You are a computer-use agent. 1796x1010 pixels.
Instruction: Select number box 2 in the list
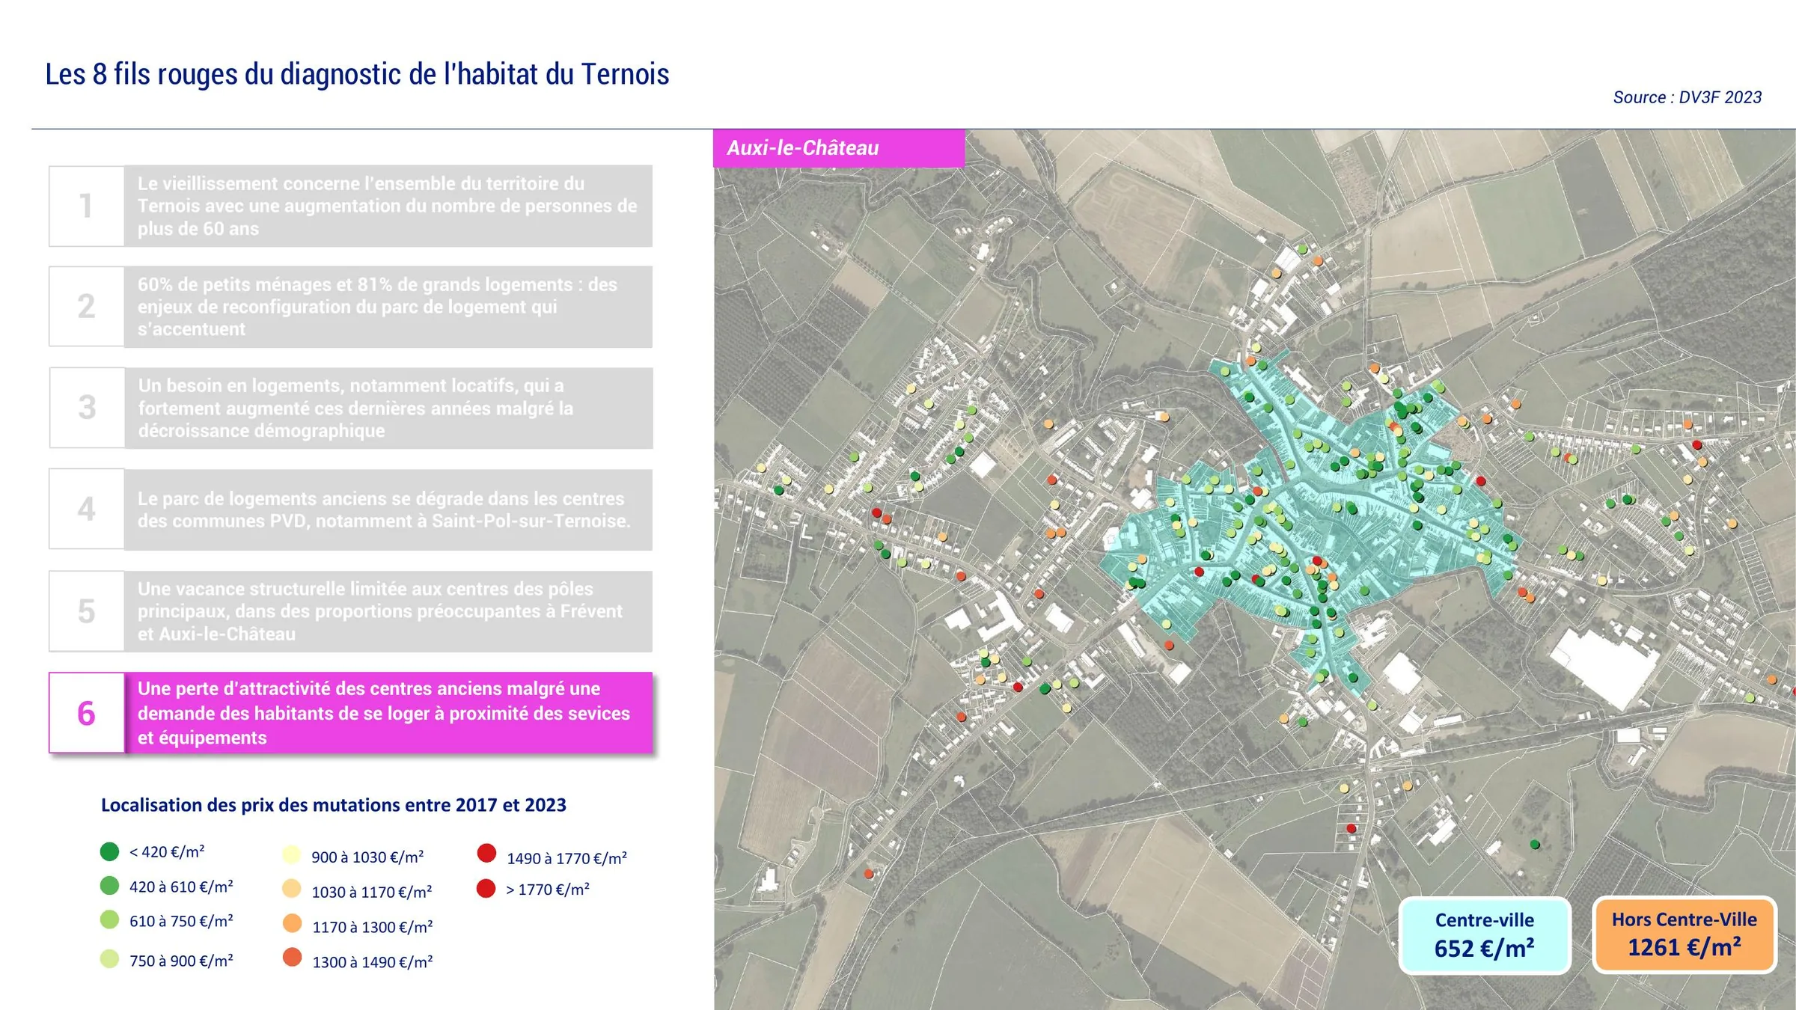87,306
